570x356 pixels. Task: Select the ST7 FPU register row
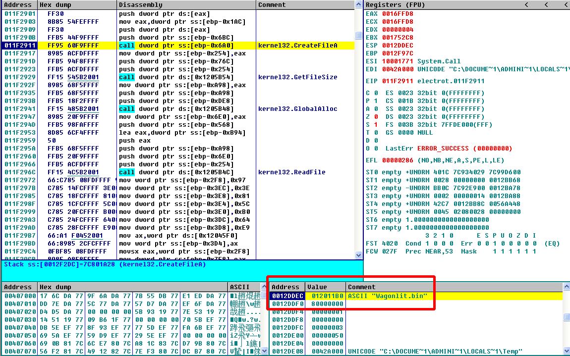[427, 228]
